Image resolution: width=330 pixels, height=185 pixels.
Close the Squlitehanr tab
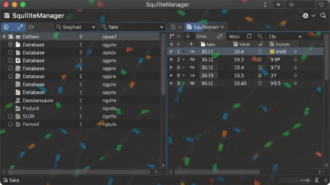(222, 27)
